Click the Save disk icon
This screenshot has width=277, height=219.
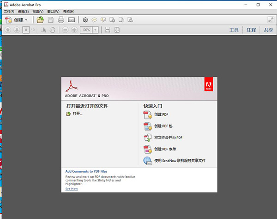click(x=50, y=20)
